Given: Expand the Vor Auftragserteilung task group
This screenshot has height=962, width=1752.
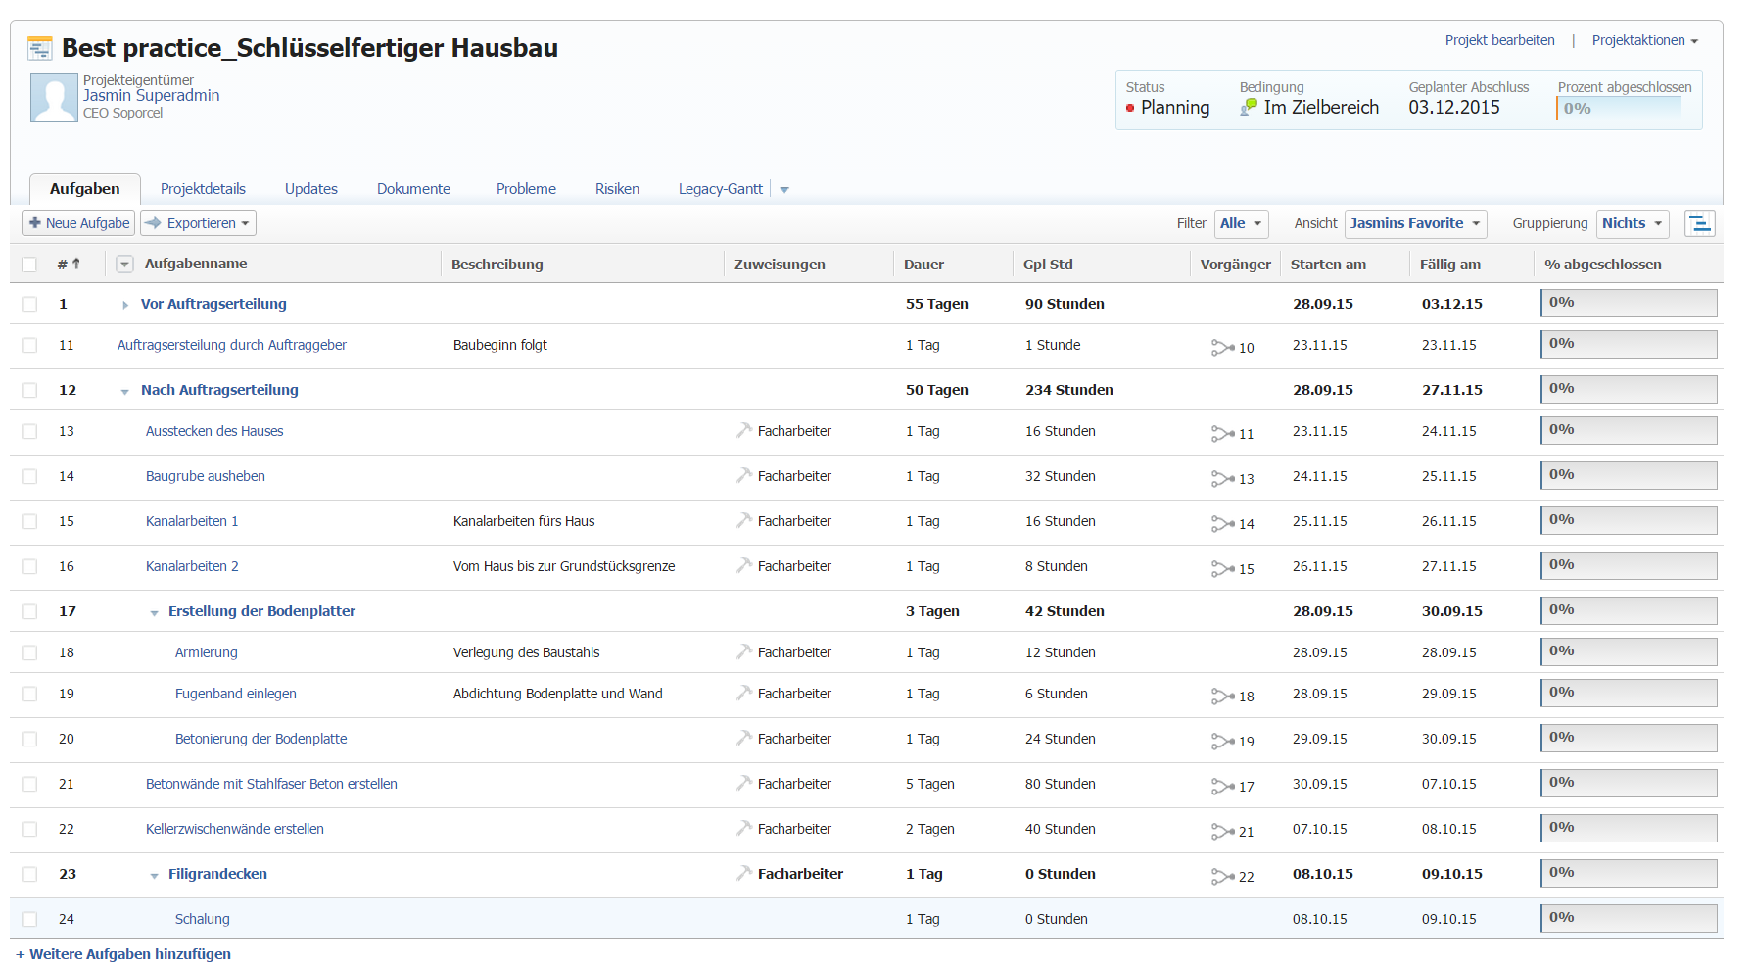Looking at the screenshot, I should (125, 305).
